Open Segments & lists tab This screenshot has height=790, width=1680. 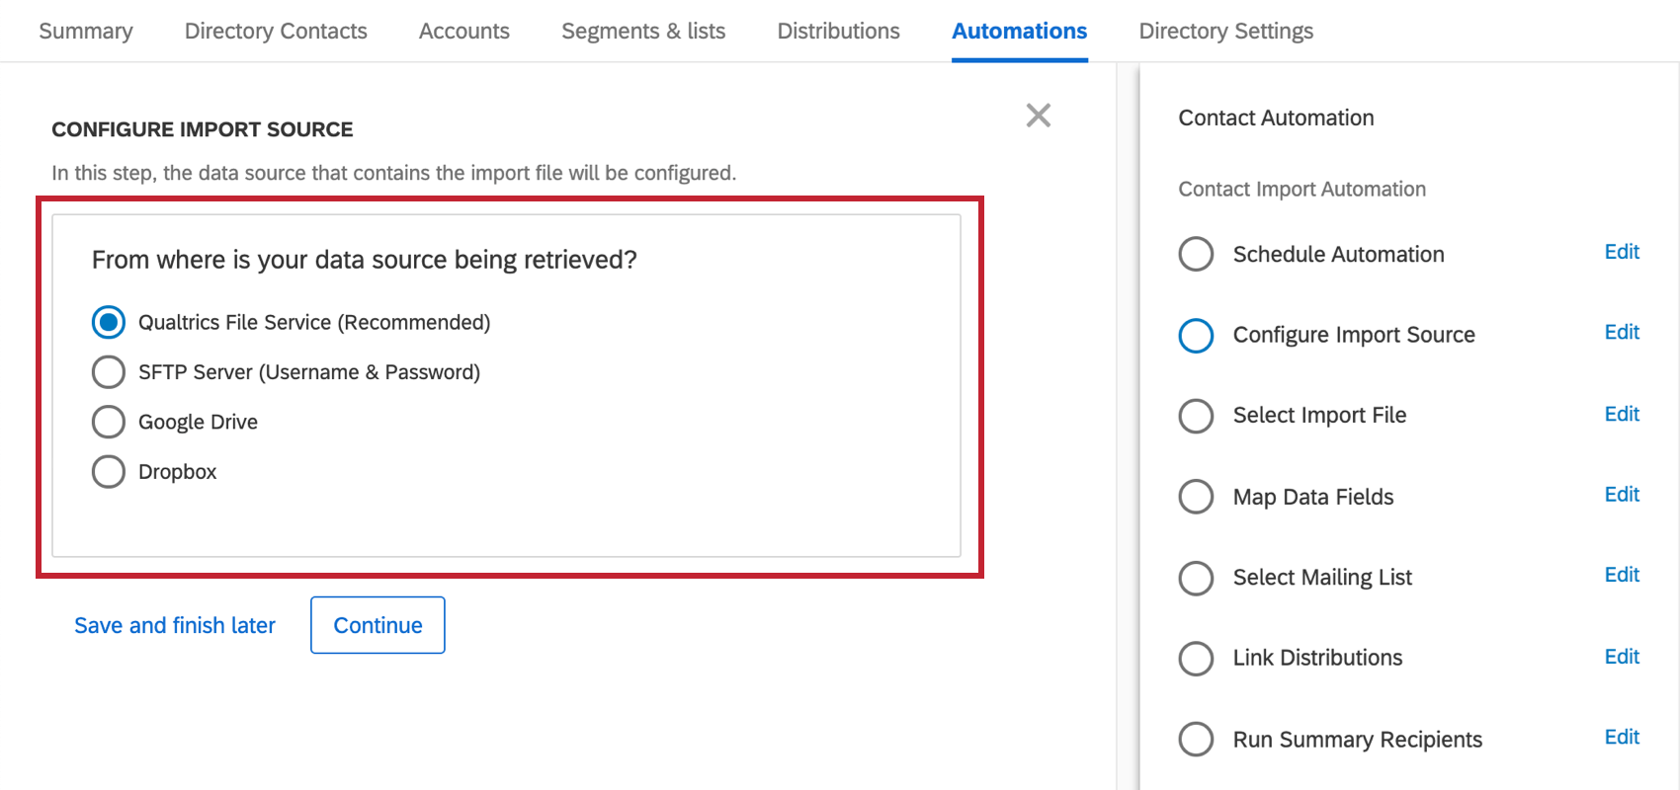(643, 31)
